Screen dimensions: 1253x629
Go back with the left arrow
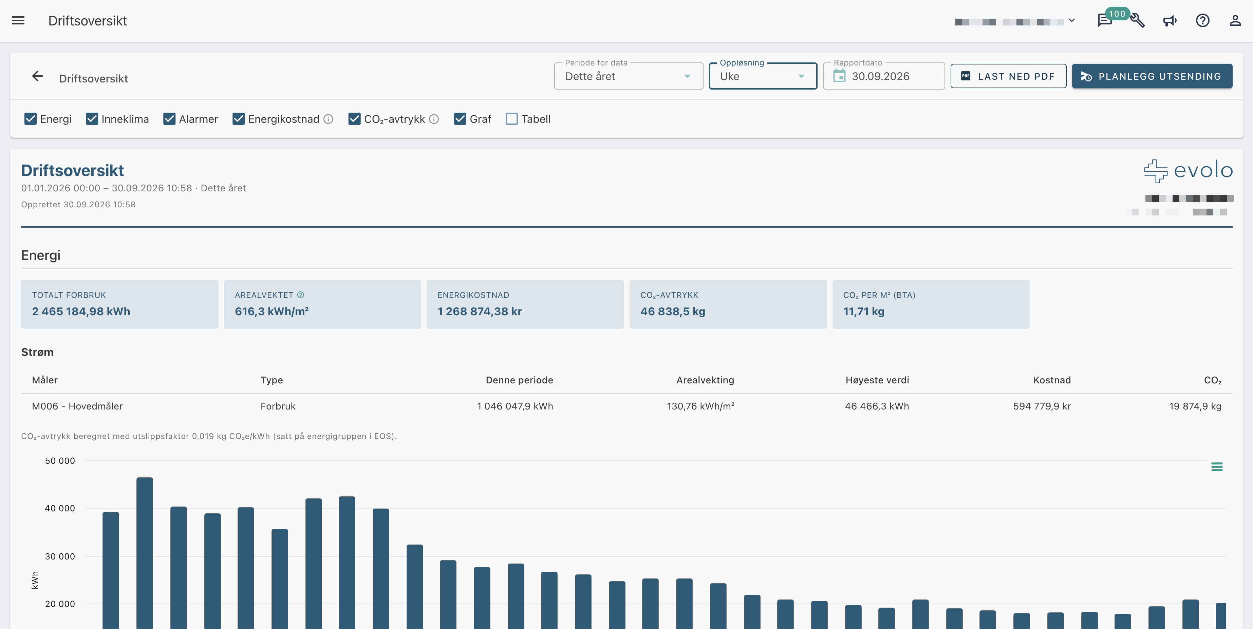tap(37, 76)
